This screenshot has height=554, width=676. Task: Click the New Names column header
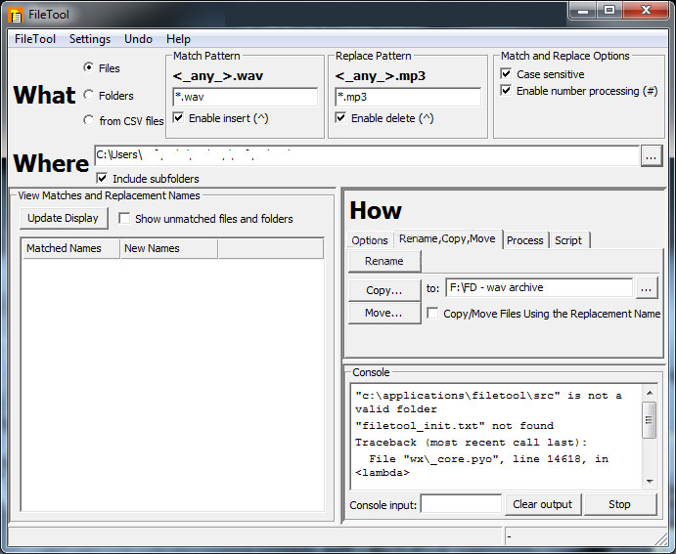(169, 248)
